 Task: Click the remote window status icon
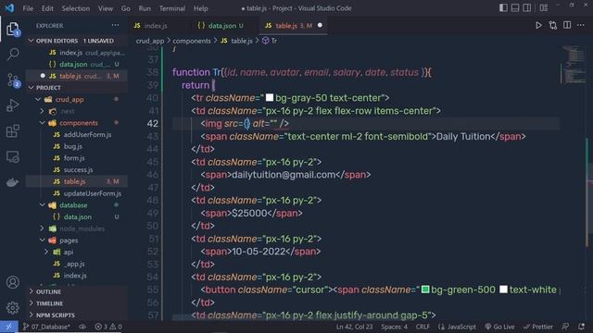click(x=9, y=327)
